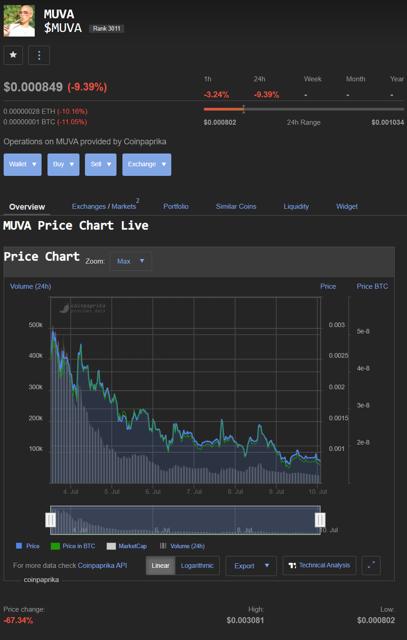Open the Liquidity tab
Viewport: 407px width, 640px height.
point(296,206)
